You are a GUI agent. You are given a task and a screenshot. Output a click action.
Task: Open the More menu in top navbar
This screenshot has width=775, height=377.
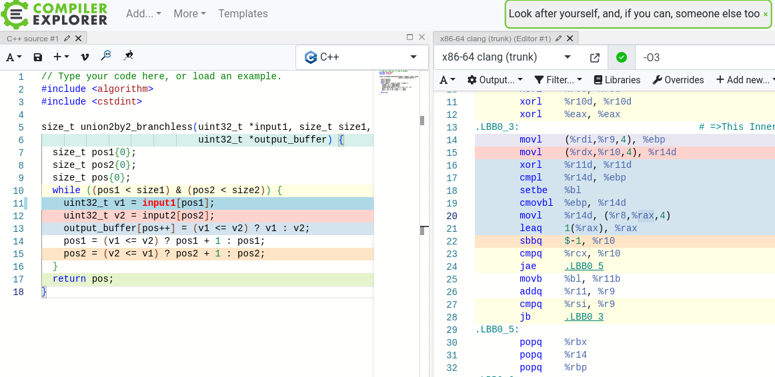pos(189,13)
